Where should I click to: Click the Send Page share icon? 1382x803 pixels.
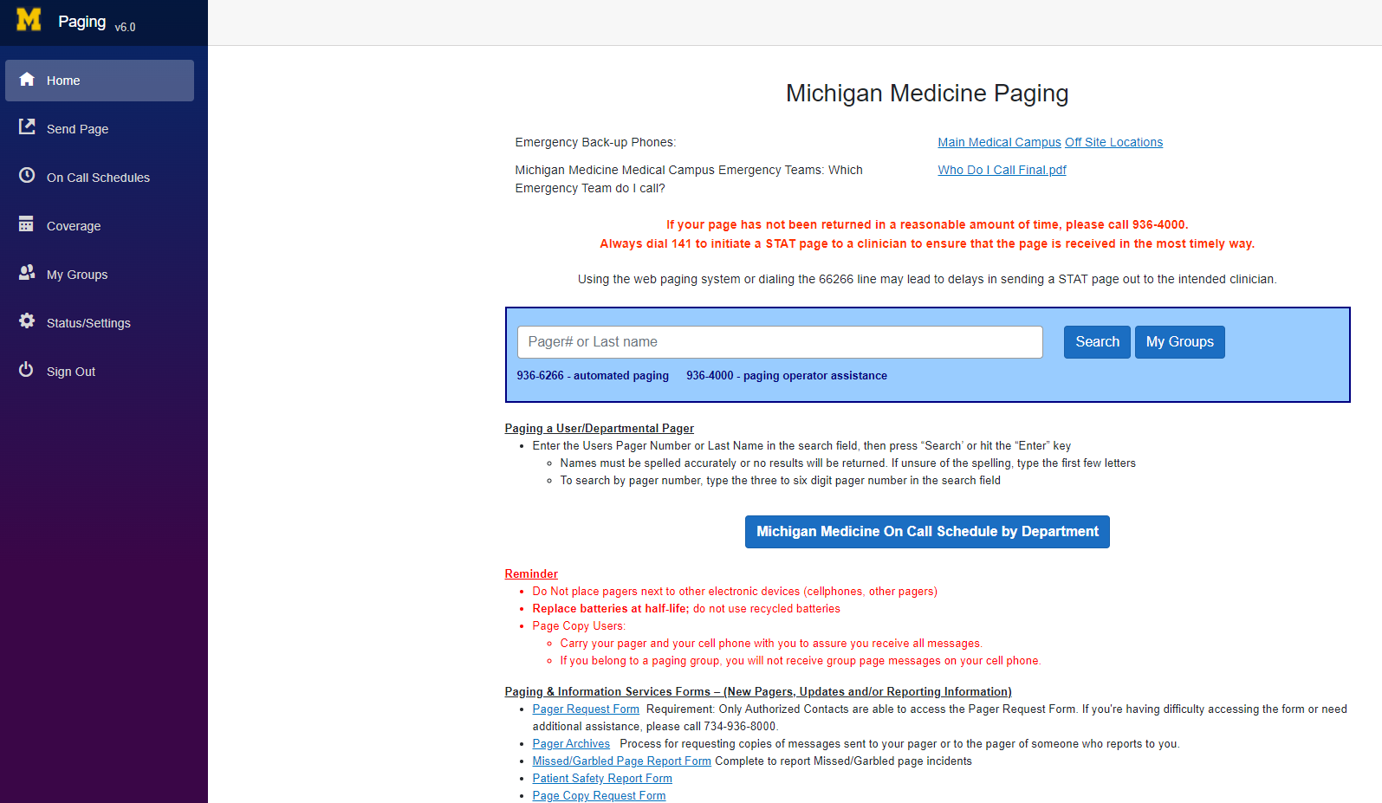(x=27, y=127)
